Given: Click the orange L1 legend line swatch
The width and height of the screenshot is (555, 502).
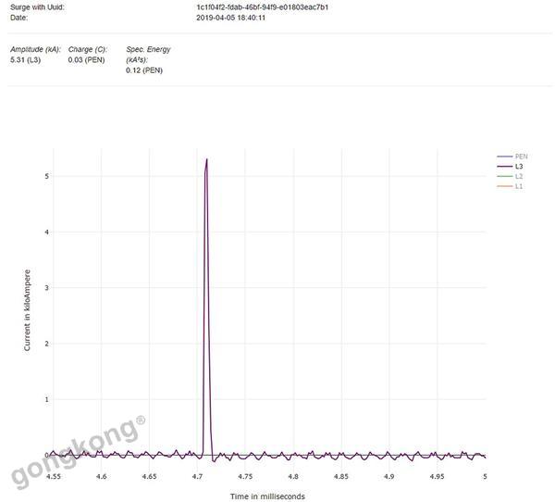Looking at the screenshot, I should (504, 186).
